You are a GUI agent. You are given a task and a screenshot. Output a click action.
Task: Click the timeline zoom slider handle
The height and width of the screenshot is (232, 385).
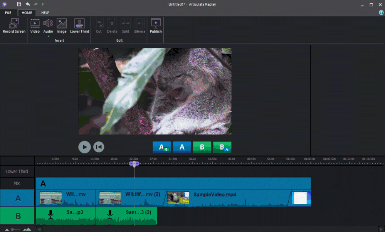(12, 229)
